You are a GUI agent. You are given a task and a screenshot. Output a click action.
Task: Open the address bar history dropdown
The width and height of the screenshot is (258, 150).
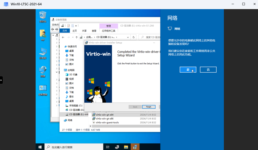click(128, 37)
